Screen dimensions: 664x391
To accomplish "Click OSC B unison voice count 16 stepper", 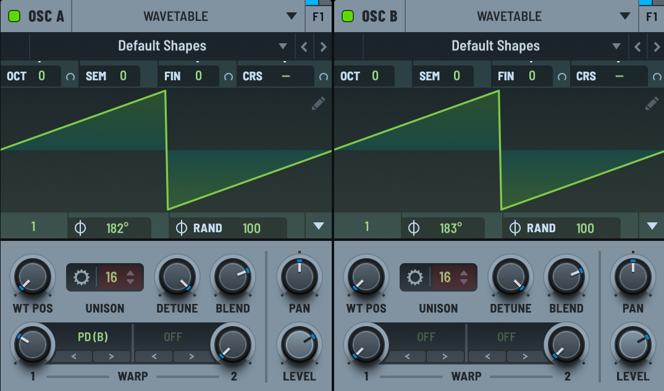I will coord(454,277).
